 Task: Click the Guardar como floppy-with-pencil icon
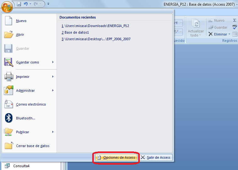click(8, 62)
